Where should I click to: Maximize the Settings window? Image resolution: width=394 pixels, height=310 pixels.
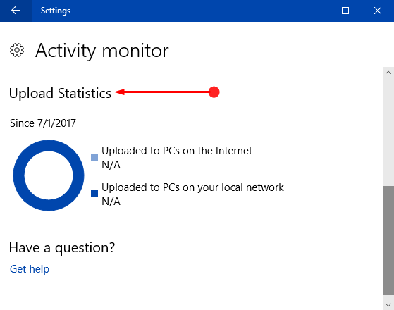point(345,11)
